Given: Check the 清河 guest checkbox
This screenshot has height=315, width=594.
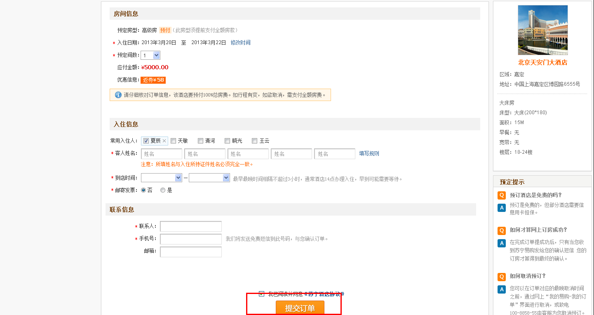Looking at the screenshot, I should pyautogui.click(x=201, y=141).
